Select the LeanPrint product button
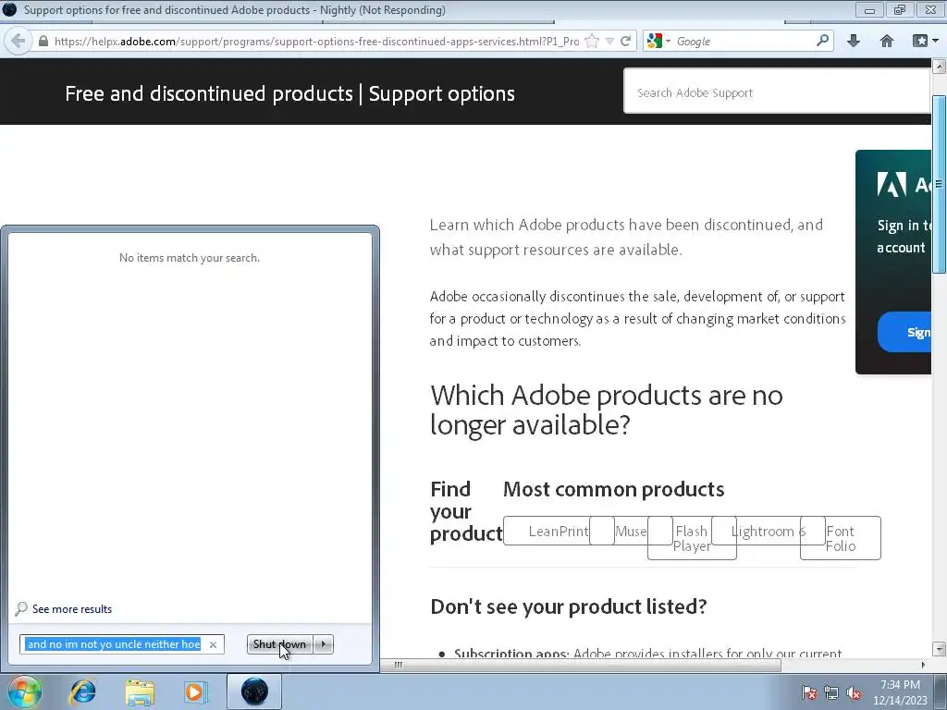The width and height of the screenshot is (947, 710). pyautogui.click(x=559, y=531)
